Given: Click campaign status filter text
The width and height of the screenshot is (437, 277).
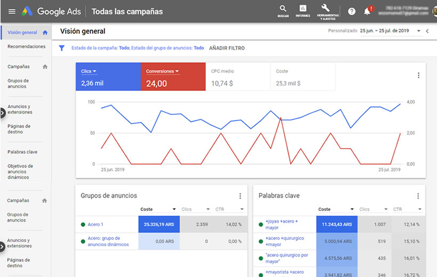Looking at the screenshot, I should [101, 48].
